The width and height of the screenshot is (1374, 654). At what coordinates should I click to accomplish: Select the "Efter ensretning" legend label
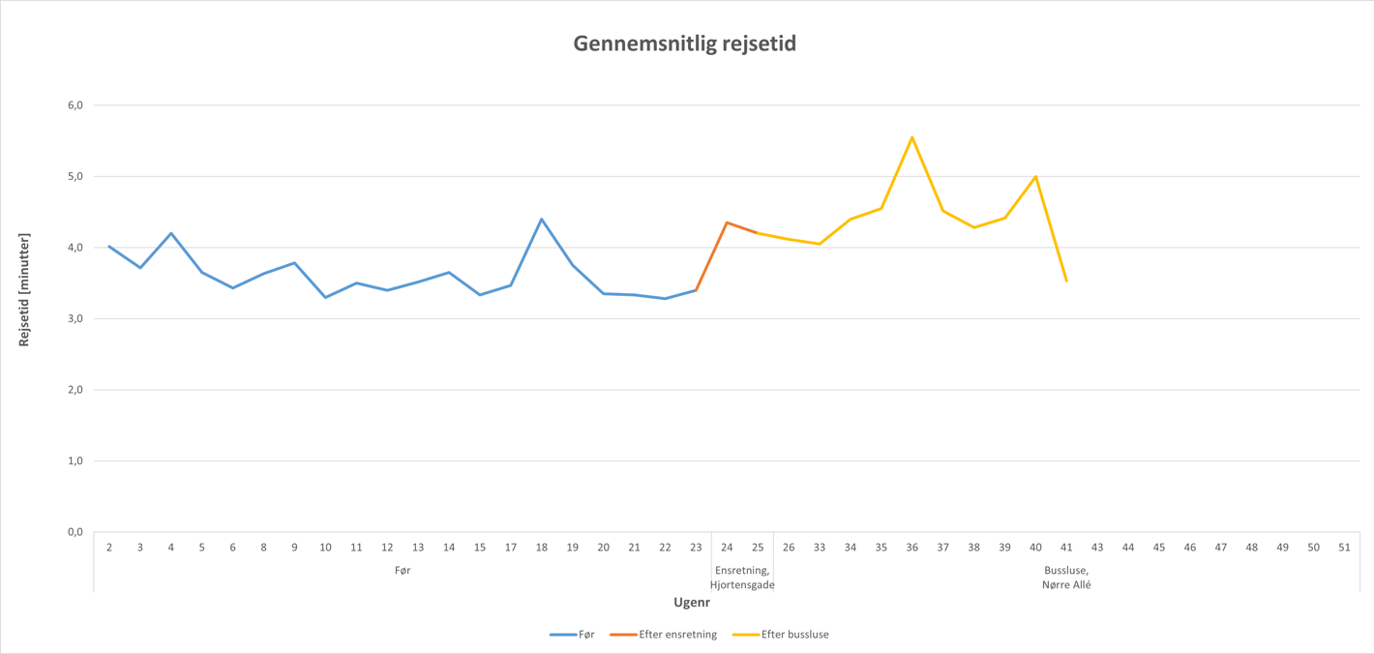pyautogui.click(x=677, y=635)
